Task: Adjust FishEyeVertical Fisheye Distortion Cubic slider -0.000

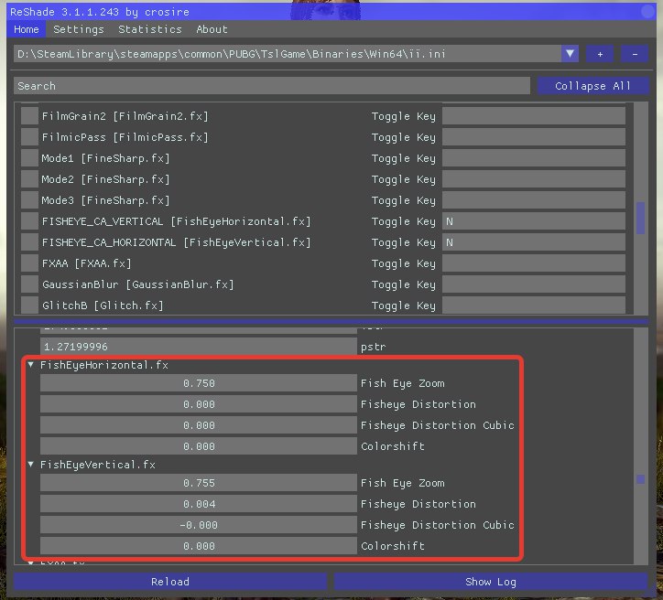Action: pos(199,525)
